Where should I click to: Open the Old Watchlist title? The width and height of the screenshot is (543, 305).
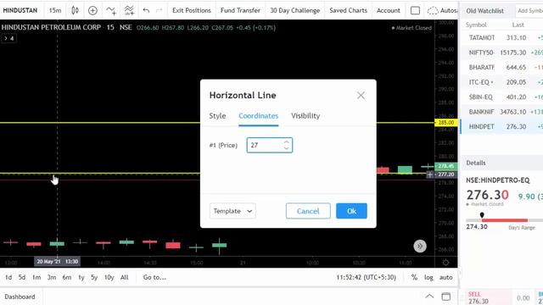[484, 11]
